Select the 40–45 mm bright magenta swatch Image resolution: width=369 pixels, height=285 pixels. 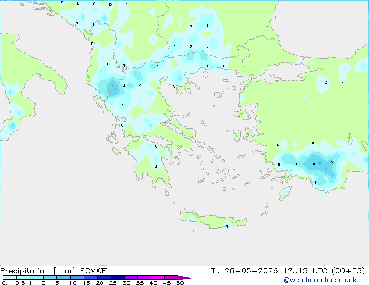click(x=158, y=277)
